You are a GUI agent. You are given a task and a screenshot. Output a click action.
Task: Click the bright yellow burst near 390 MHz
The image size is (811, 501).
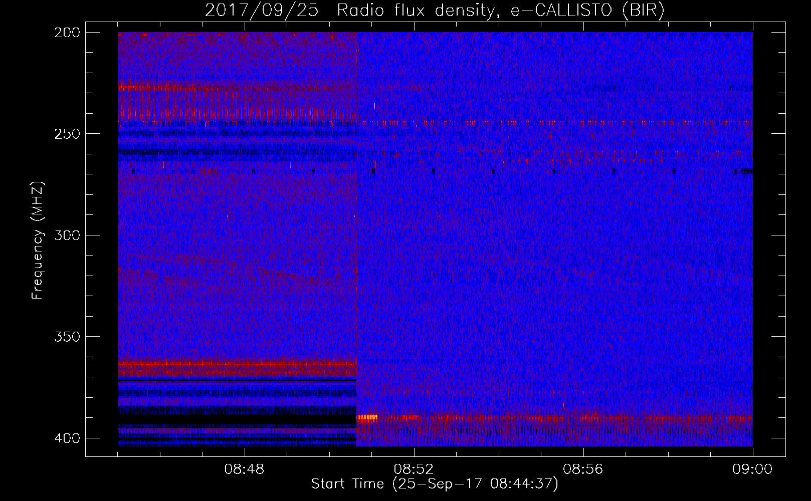point(367,417)
